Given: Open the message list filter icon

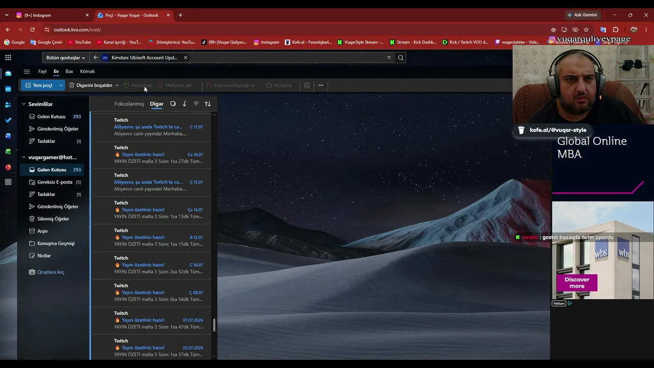Looking at the screenshot, I should (x=196, y=104).
